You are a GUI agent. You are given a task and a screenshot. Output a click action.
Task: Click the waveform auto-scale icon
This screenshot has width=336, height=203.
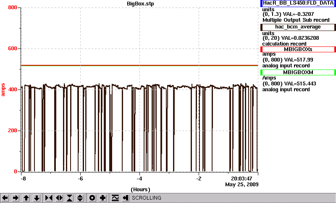115,198
